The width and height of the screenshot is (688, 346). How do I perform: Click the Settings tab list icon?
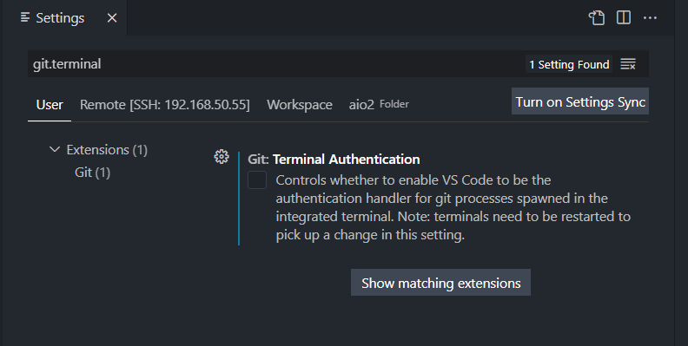(x=25, y=17)
